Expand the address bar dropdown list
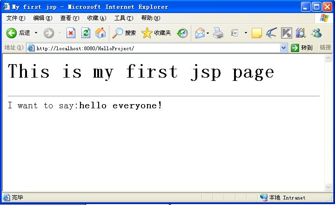 point(283,48)
